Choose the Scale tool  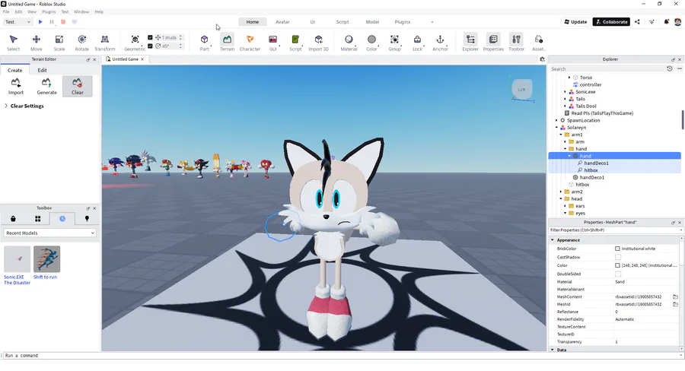[59, 43]
